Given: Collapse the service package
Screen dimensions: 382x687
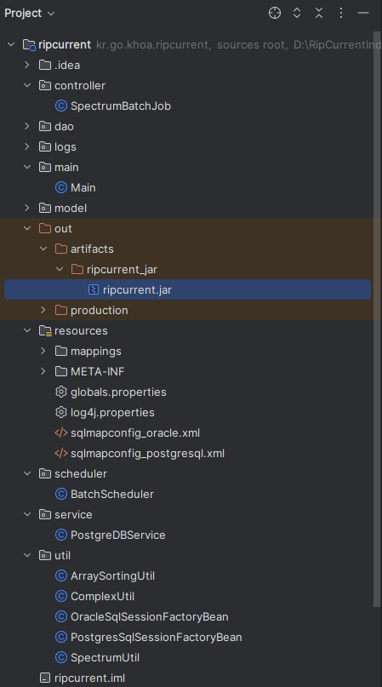Looking at the screenshot, I should [27, 515].
